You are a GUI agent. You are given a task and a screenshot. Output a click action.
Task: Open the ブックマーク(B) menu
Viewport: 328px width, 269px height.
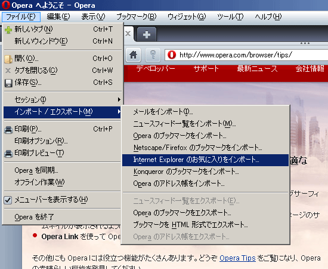click(137, 17)
